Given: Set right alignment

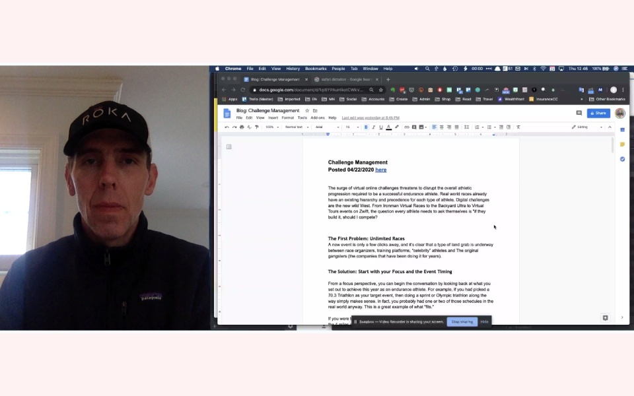Looking at the screenshot, I should pyautogui.click(x=449, y=127).
